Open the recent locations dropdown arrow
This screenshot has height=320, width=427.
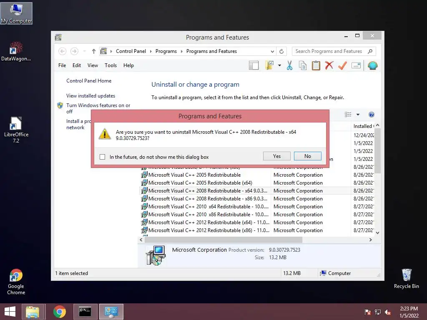coord(84,51)
